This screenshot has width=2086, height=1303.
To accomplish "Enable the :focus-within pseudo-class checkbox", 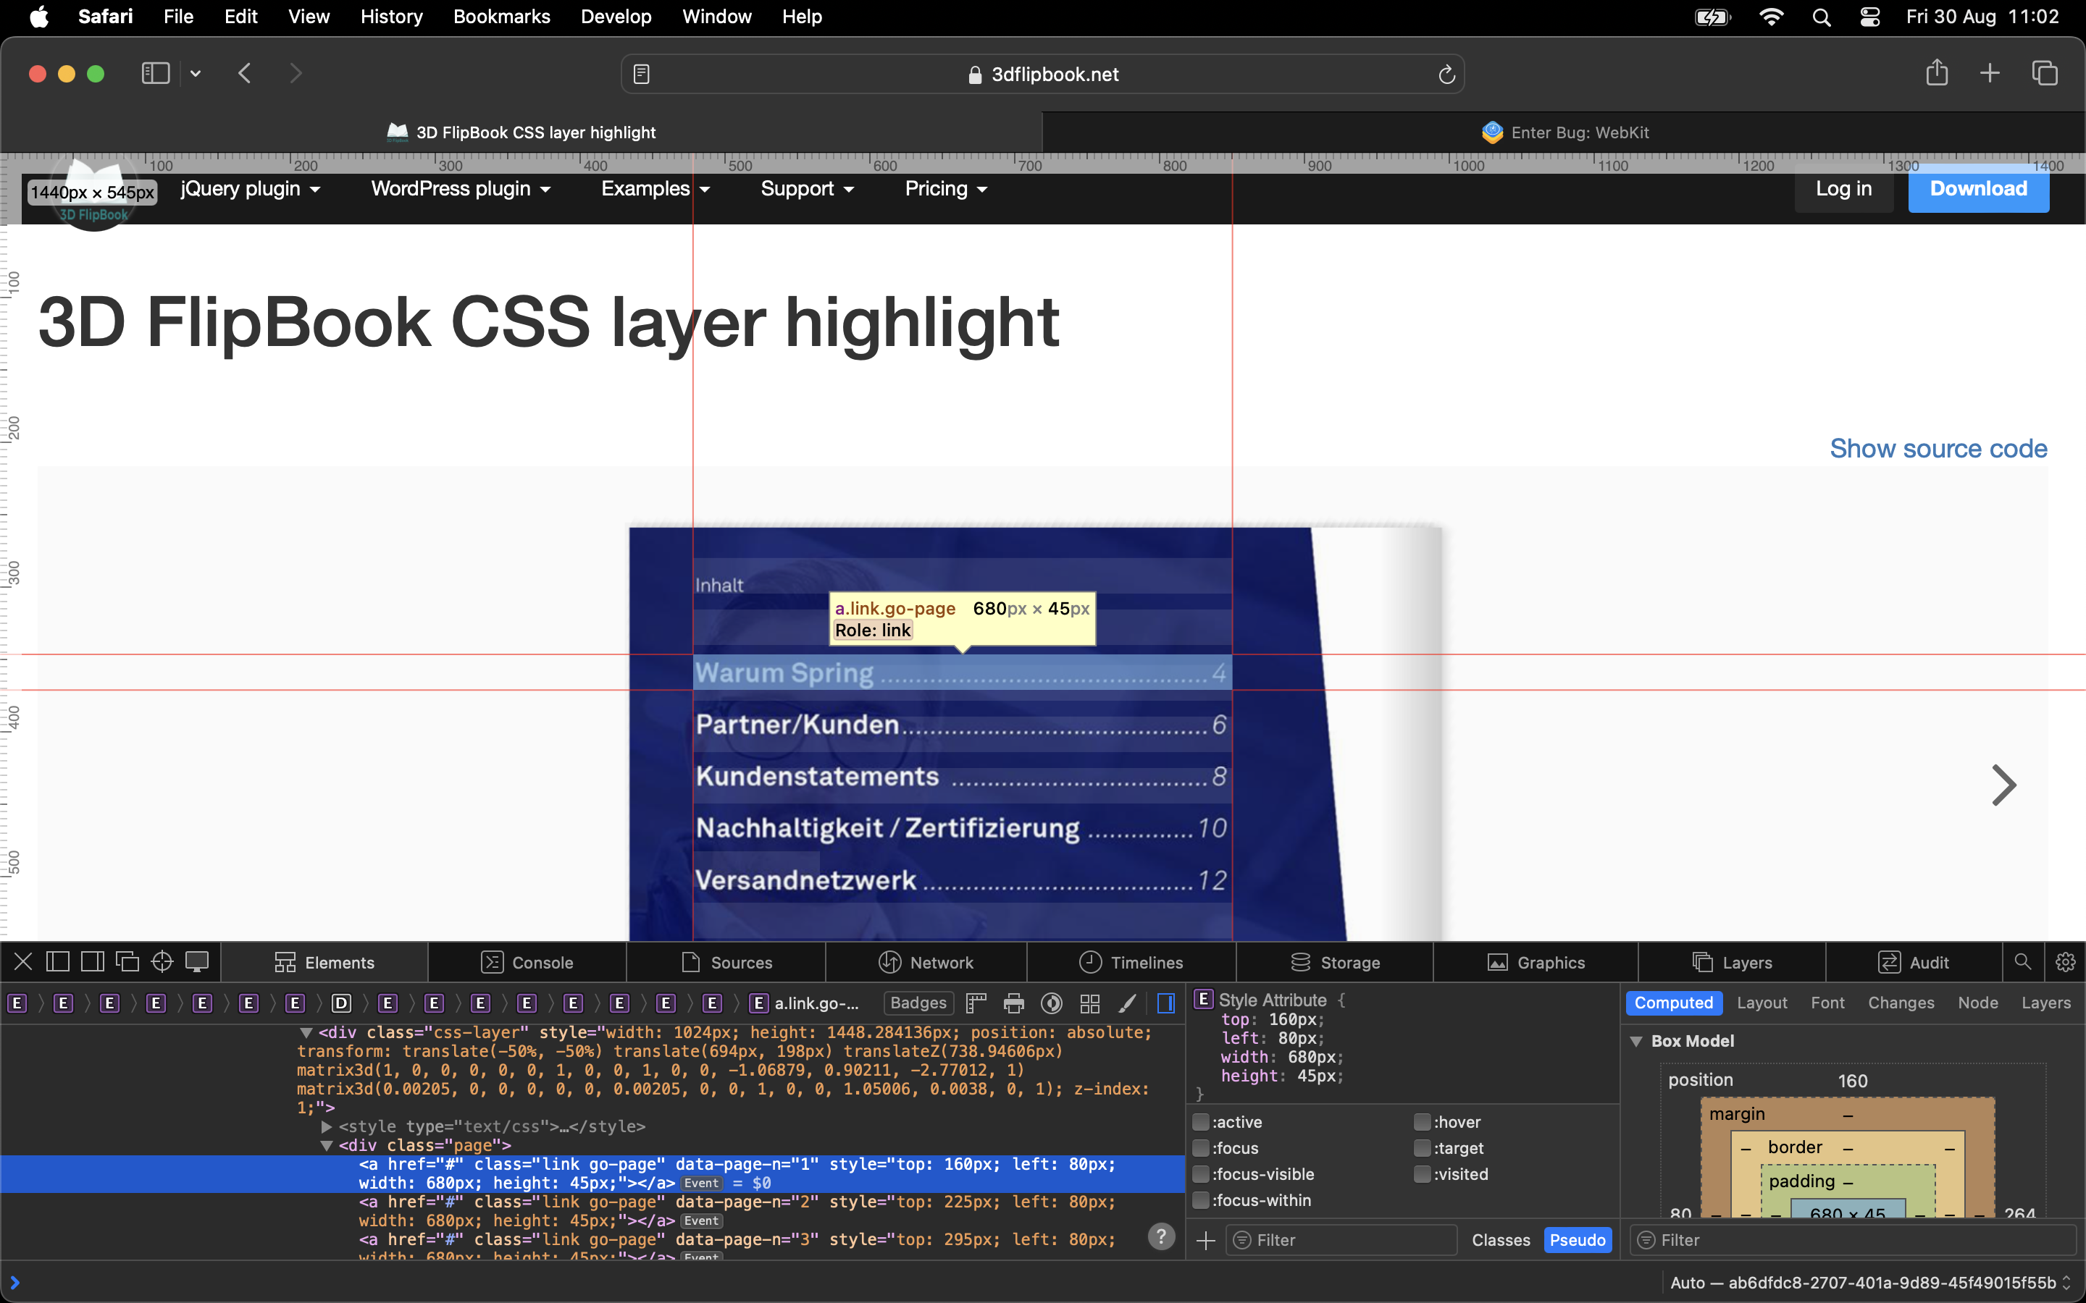I will [x=1201, y=1199].
